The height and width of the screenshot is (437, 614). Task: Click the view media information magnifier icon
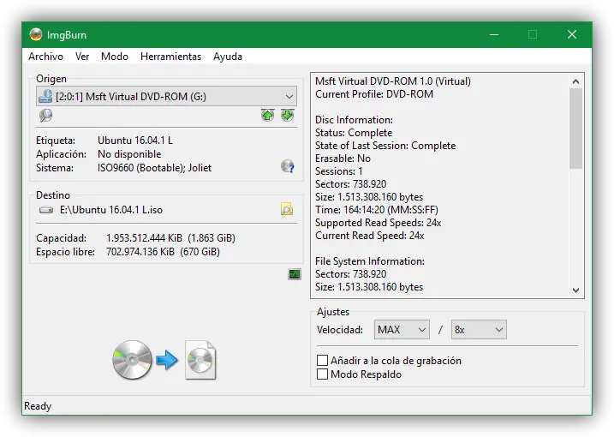coord(46,115)
